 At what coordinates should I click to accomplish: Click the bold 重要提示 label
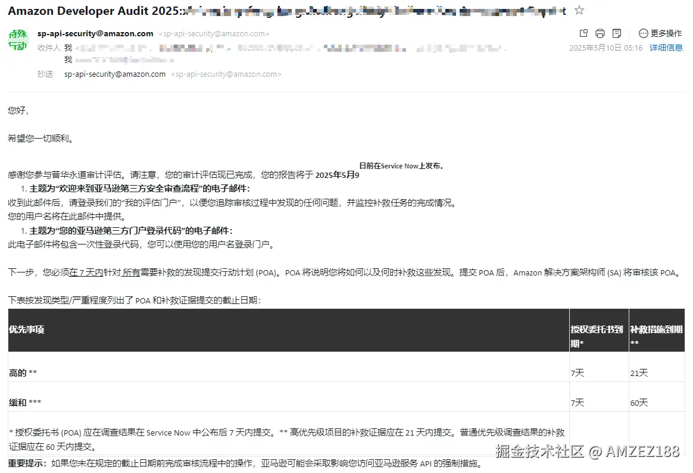click(27, 463)
